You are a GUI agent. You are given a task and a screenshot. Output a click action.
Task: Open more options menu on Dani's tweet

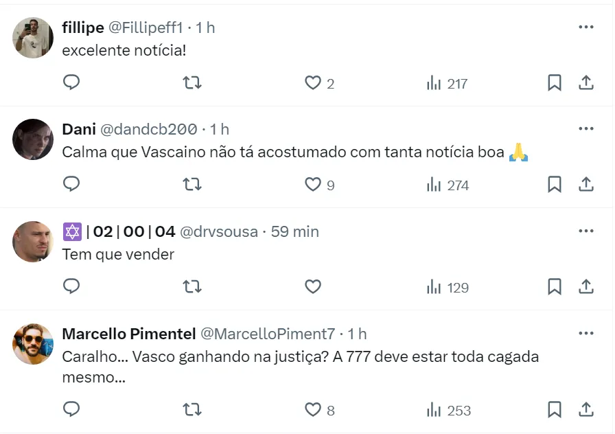(585, 128)
